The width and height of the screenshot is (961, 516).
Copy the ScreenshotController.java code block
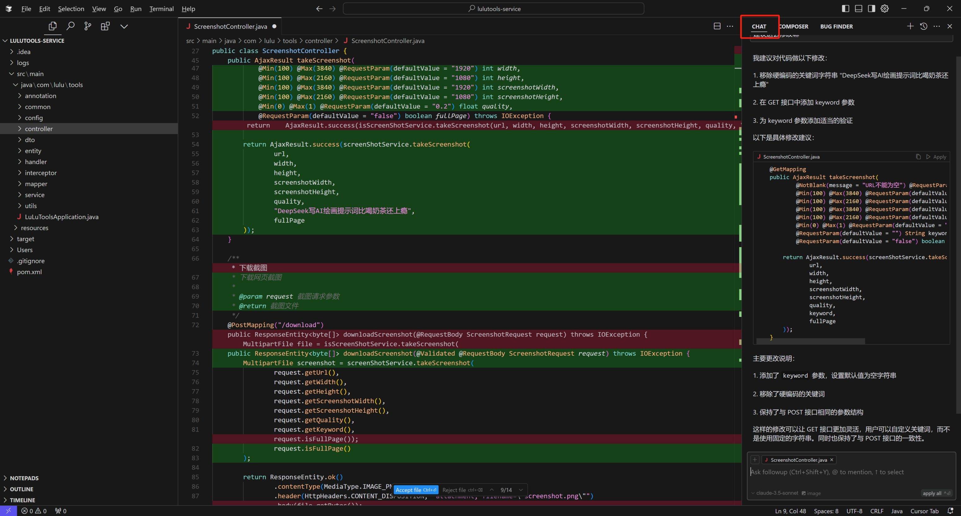pyautogui.click(x=918, y=157)
